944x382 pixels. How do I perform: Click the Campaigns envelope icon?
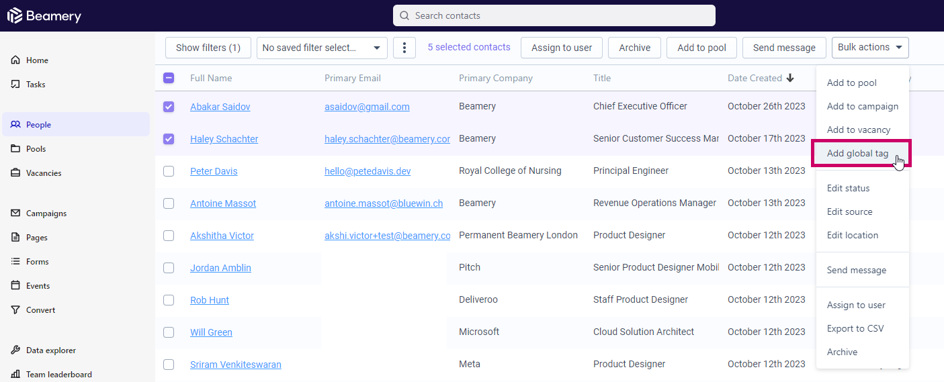click(x=15, y=213)
